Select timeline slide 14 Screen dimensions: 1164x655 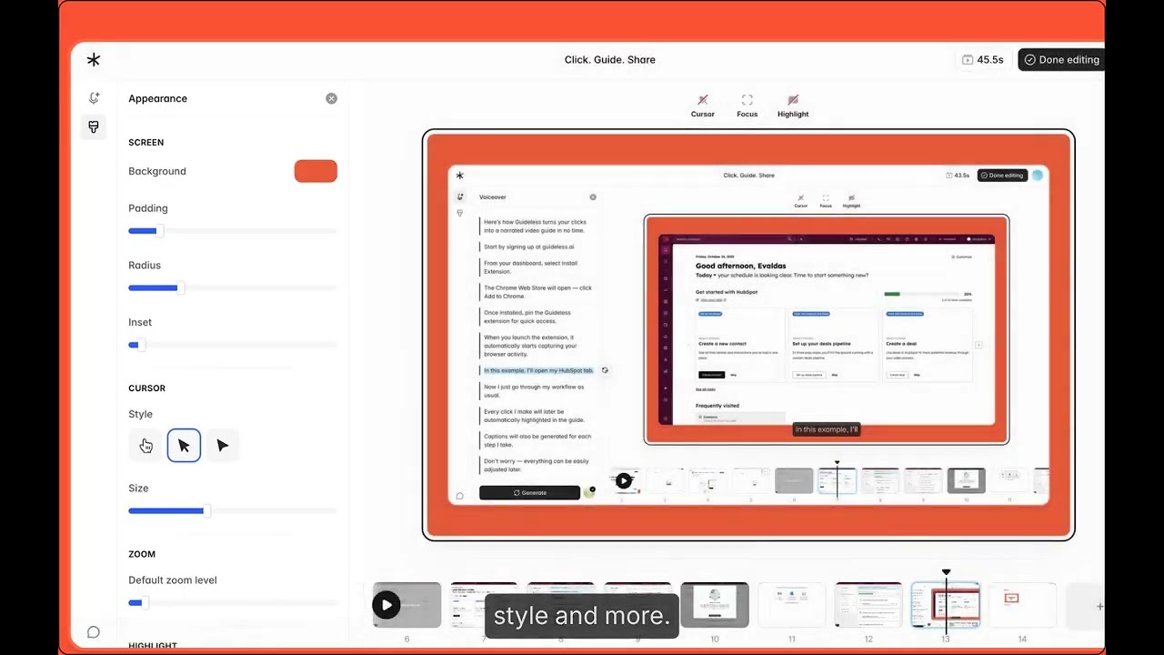(1022, 605)
